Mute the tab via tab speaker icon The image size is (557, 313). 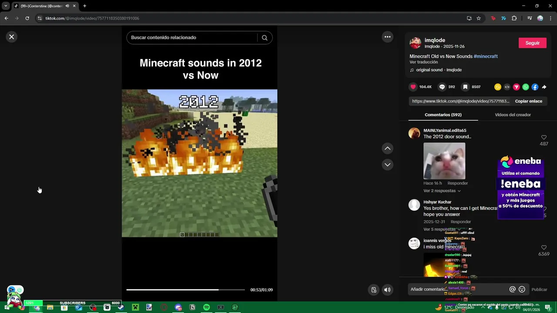67,6
